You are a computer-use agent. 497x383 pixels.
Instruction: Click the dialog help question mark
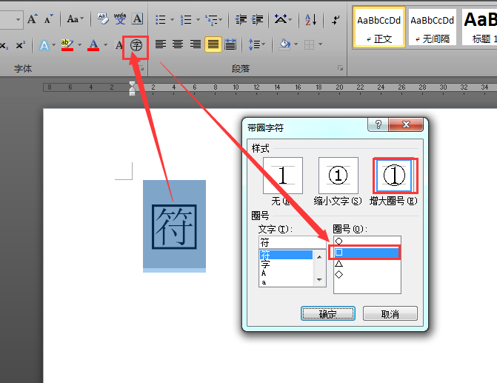(x=378, y=124)
